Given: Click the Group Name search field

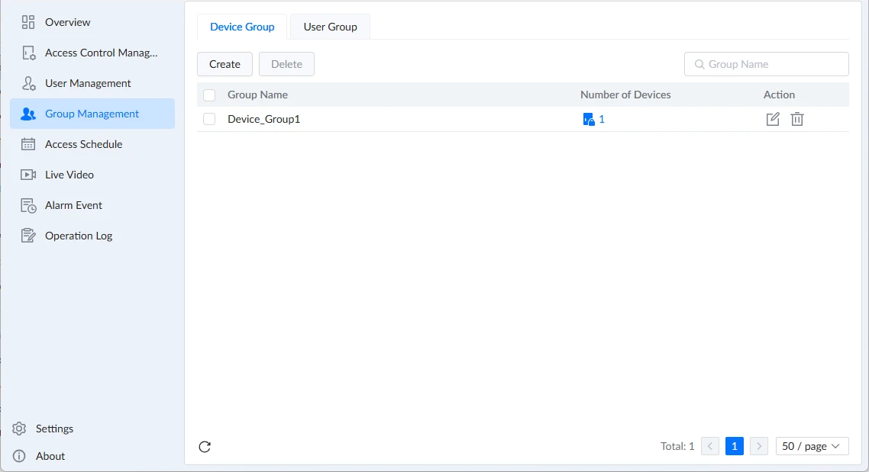Looking at the screenshot, I should tap(767, 64).
